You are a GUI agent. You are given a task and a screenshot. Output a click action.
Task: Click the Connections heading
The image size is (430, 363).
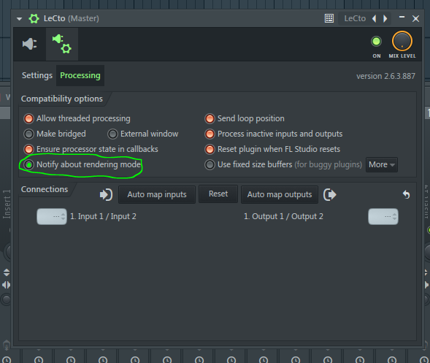pyautogui.click(x=45, y=189)
